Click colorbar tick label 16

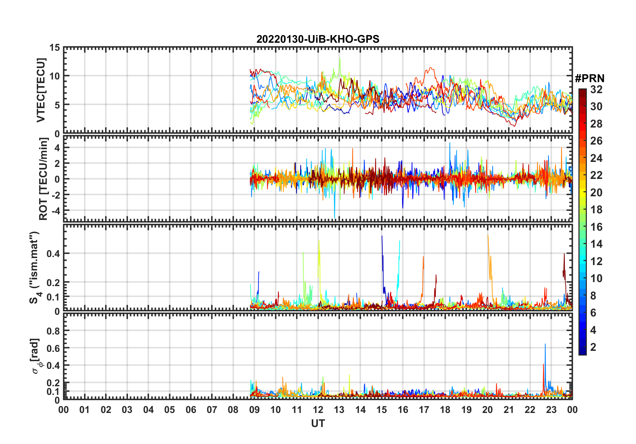(x=596, y=227)
